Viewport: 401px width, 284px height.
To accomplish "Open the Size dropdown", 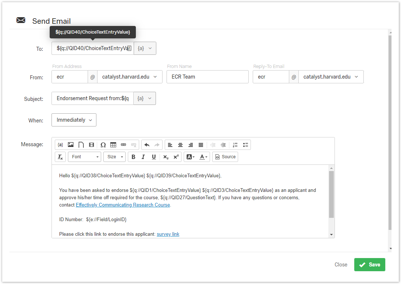I will click(114, 157).
